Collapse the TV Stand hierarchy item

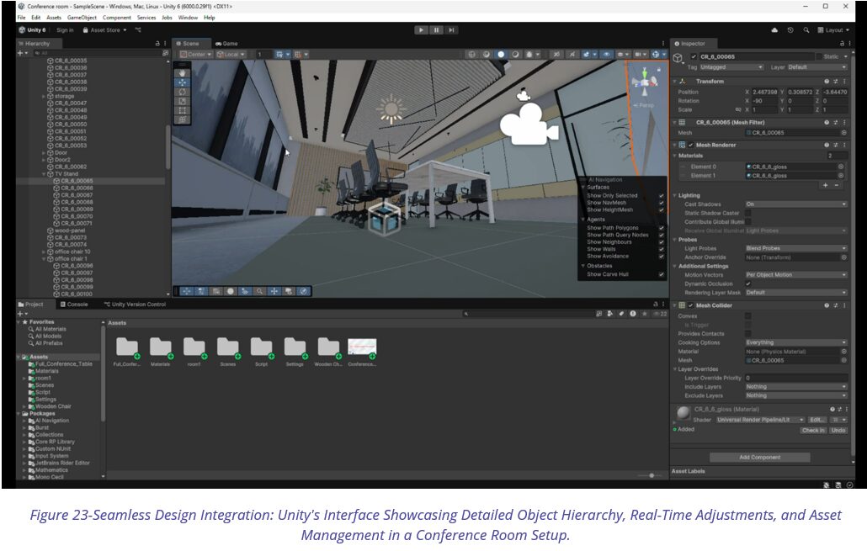coord(44,174)
